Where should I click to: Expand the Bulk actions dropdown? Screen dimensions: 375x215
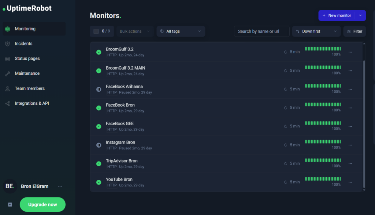click(135, 31)
